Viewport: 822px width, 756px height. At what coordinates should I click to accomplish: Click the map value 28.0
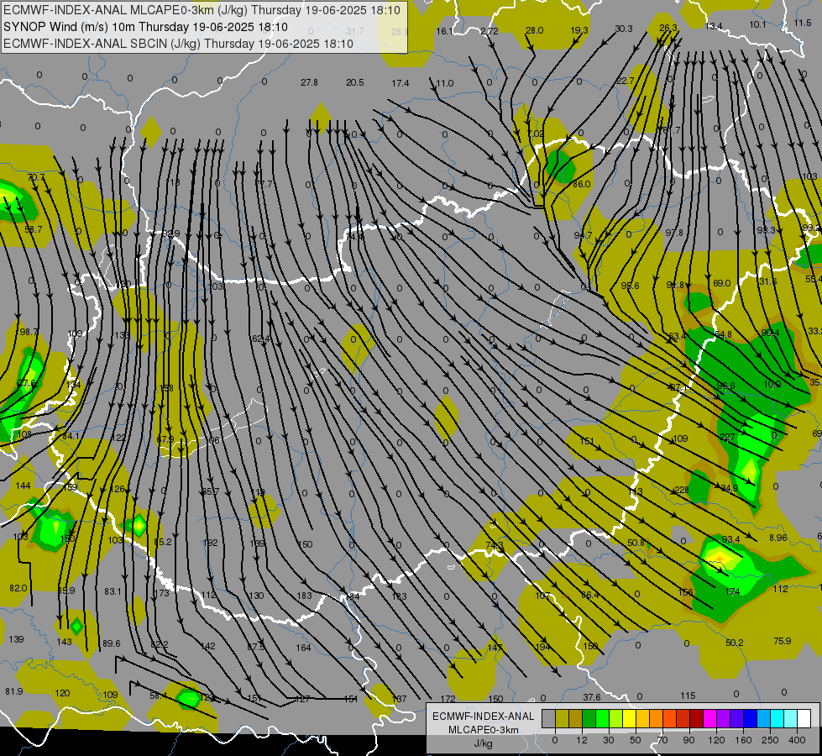point(534,30)
